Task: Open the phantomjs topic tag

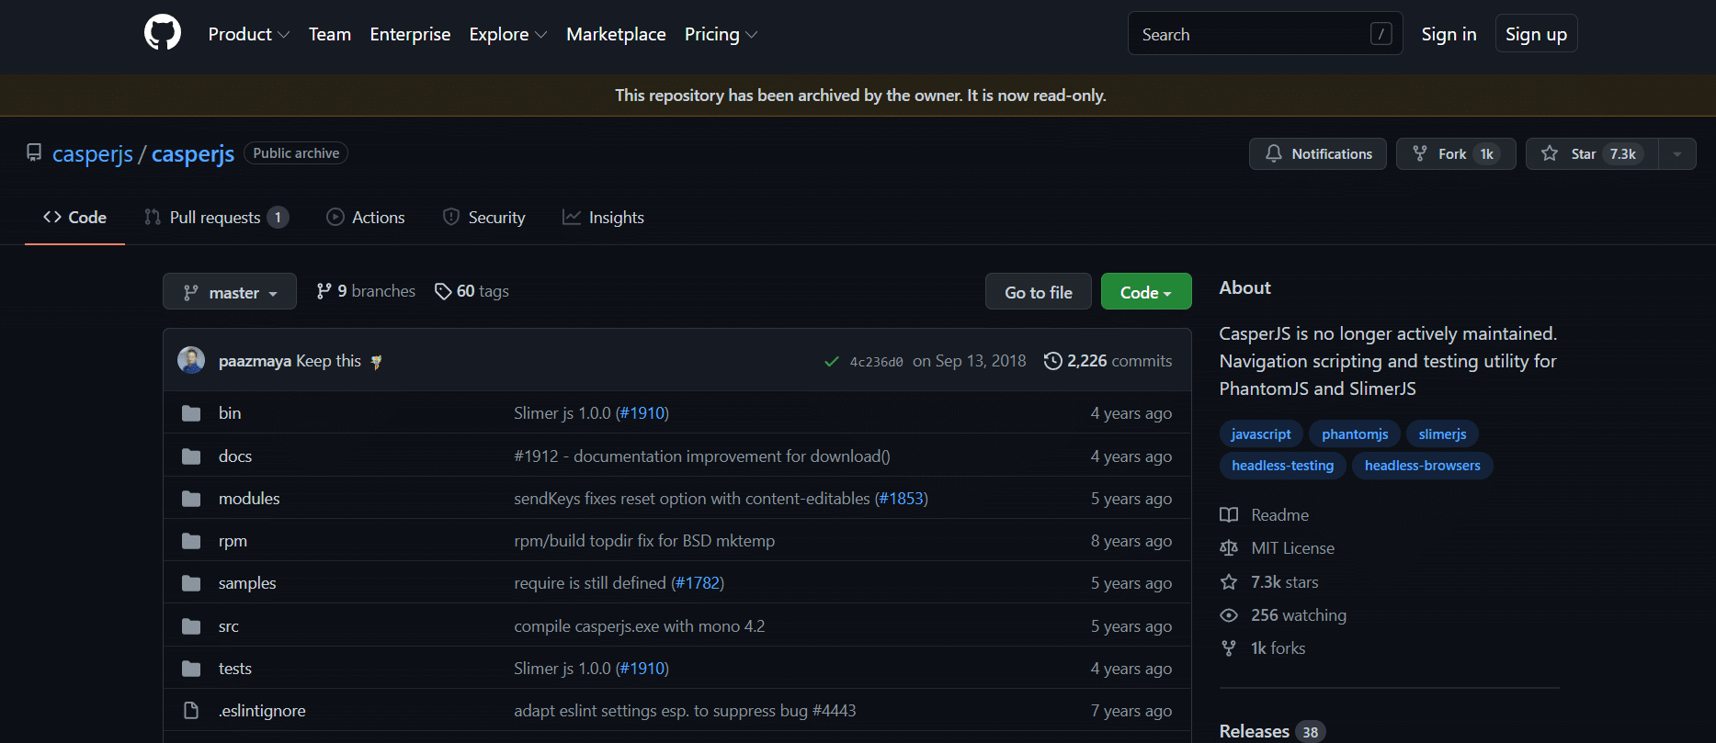Action: tap(1355, 434)
